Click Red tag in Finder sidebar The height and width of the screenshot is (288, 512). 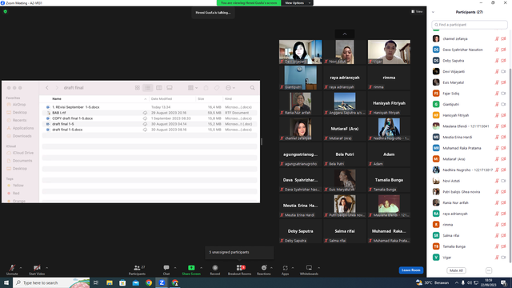click(x=16, y=194)
